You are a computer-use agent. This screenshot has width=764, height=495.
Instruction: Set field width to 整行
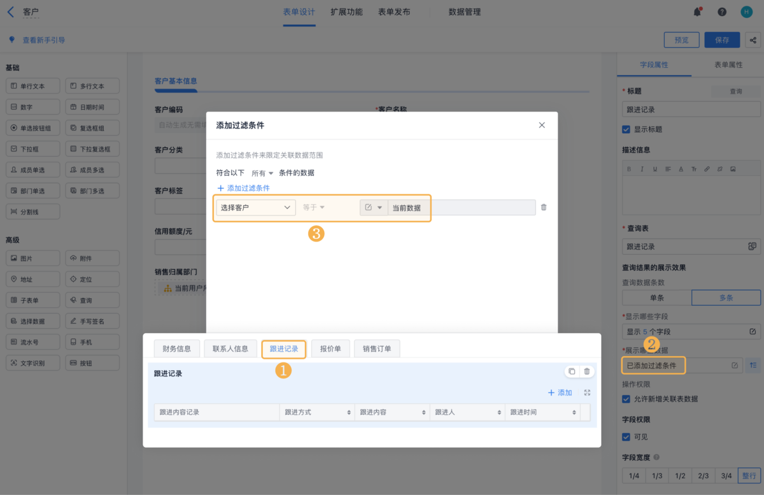click(x=749, y=476)
